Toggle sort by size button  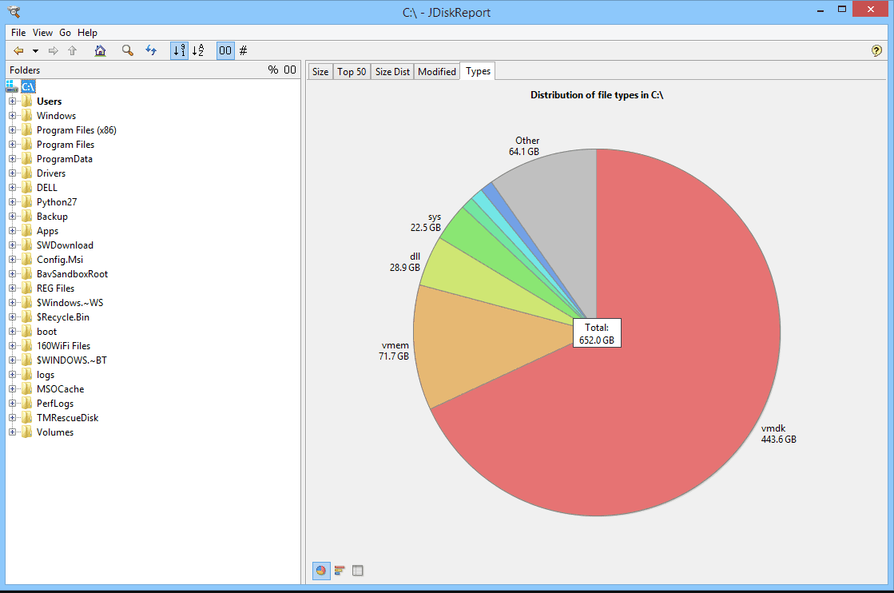(x=179, y=50)
